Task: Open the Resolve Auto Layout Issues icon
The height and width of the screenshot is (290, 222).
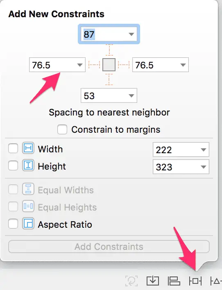Action: point(216,281)
